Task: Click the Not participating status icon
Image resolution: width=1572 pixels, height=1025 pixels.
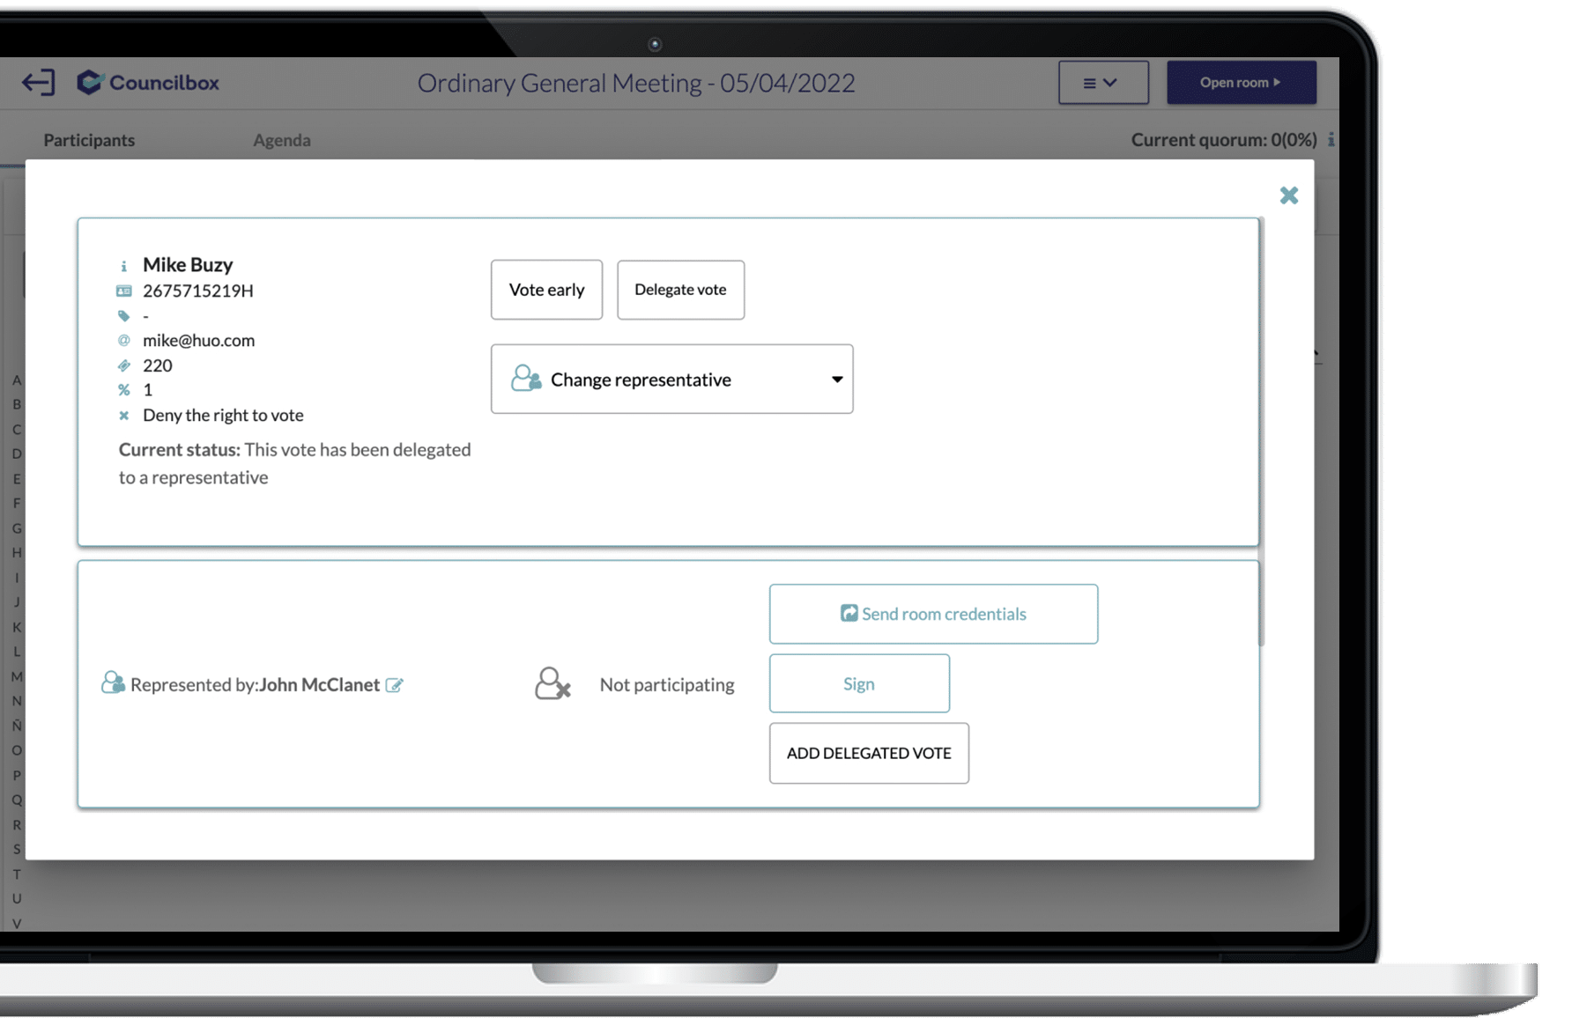Action: click(552, 684)
